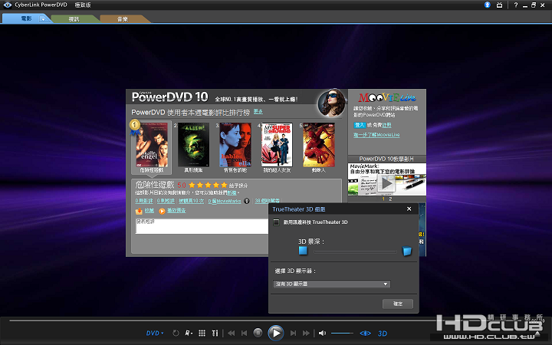The width and height of the screenshot is (552, 345).
Task: Click the orange download box icon
Action: pyautogui.click(x=139, y=211)
